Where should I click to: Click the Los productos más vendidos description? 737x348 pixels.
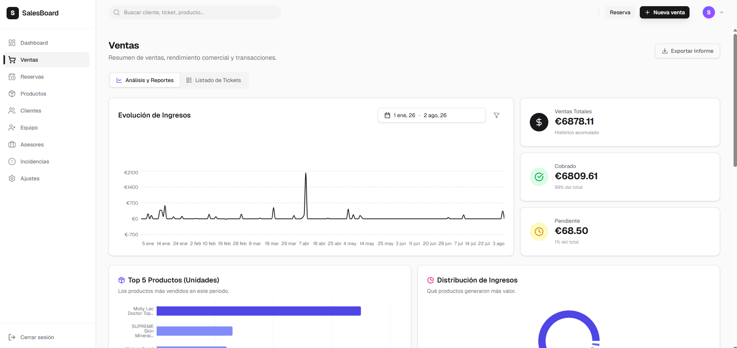tap(174, 291)
